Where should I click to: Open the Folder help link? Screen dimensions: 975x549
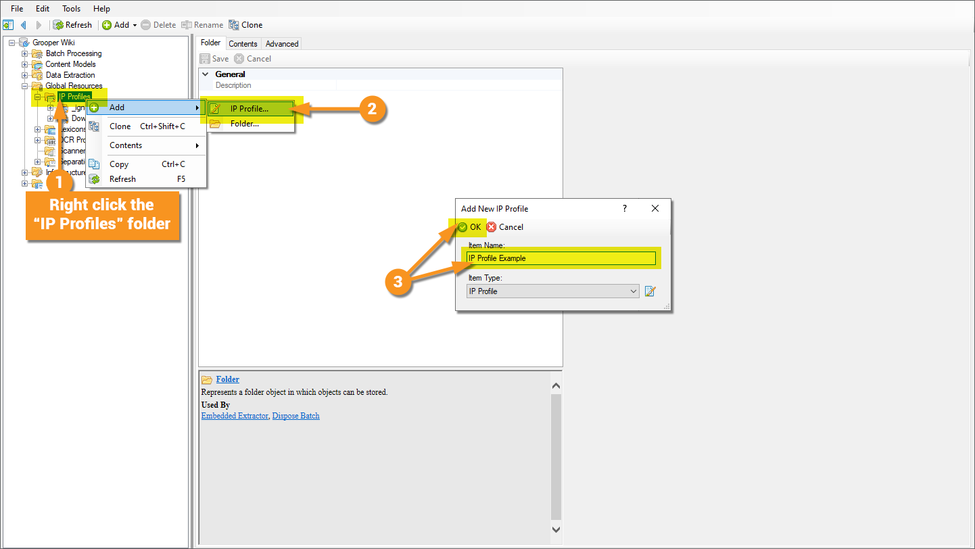228,379
